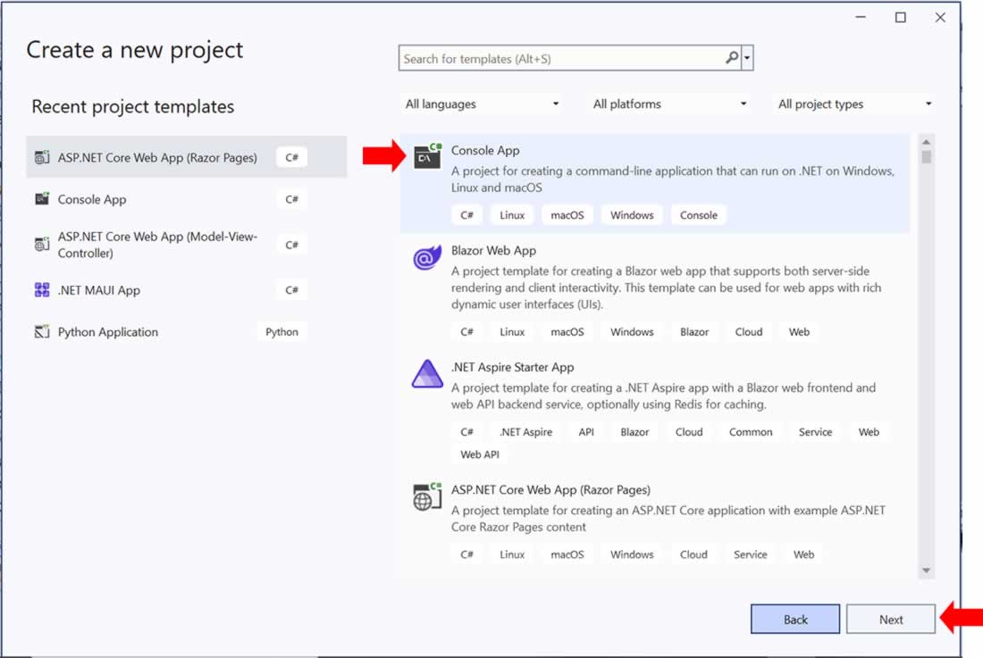Screen dimensions: 983x658
Task: Click scrollbar up arrow in template list
Action: pos(926,141)
